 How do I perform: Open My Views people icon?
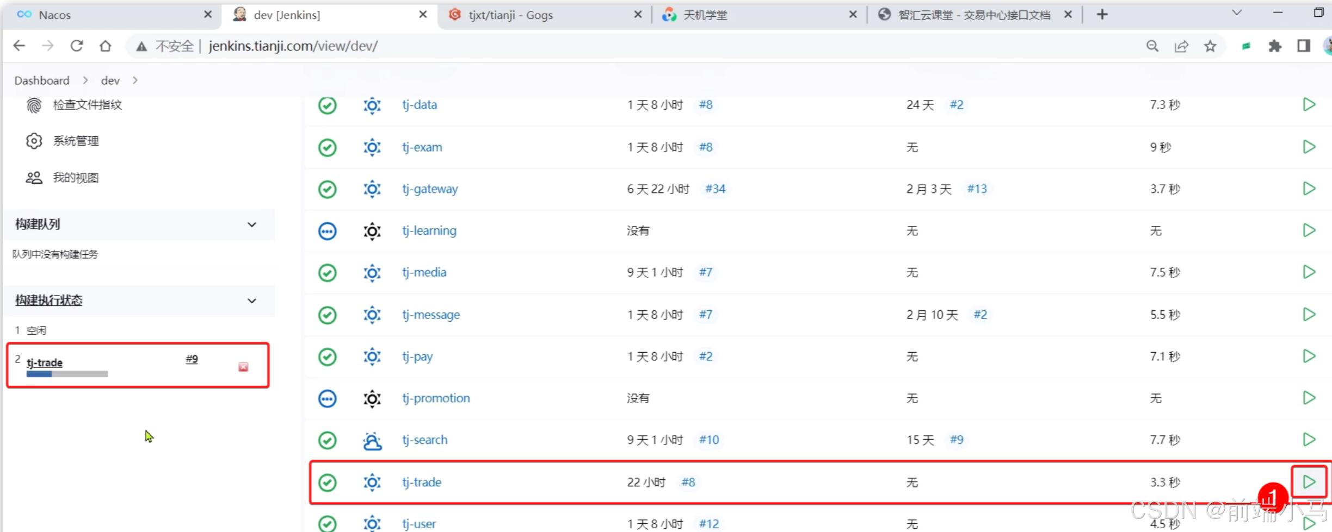(34, 178)
